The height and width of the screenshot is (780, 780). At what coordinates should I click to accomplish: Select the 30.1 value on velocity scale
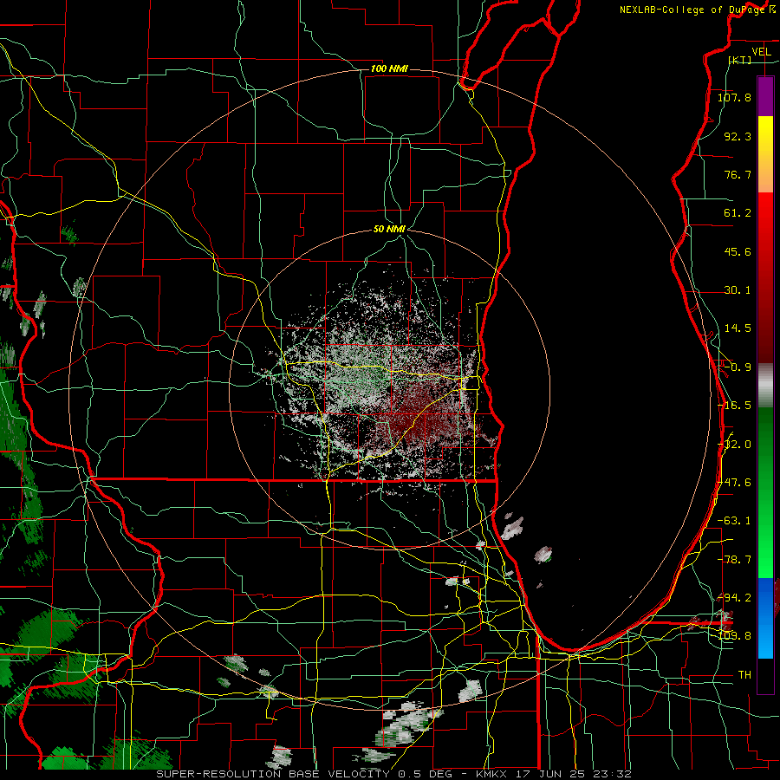click(738, 290)
